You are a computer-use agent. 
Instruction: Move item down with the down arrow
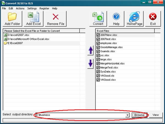tap(90, 63)
